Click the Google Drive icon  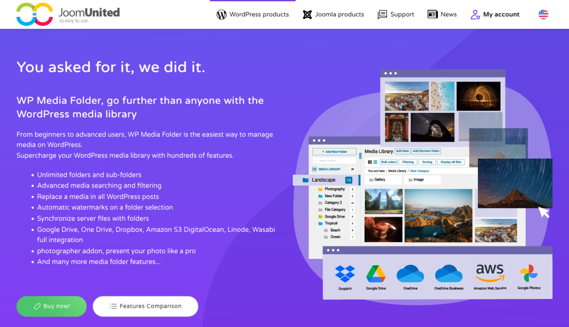pyautogui.click(x=376, y=274)
